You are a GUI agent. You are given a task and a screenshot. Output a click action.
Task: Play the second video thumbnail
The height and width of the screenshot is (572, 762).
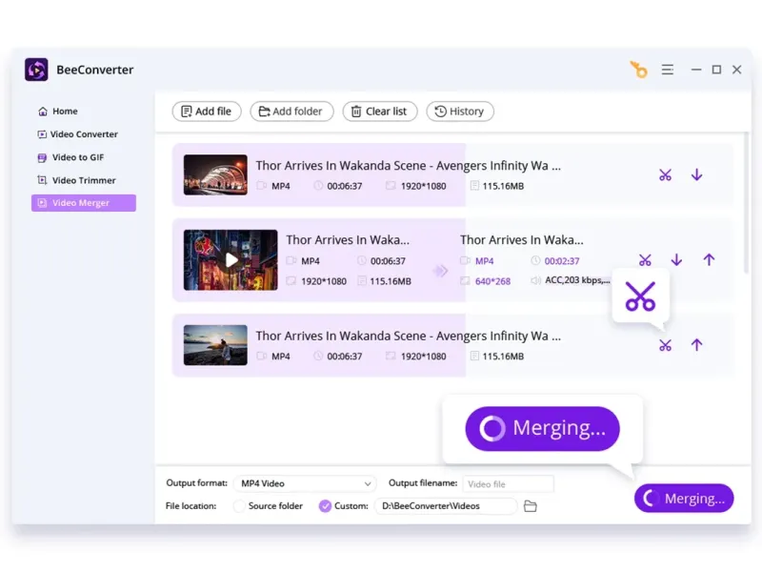point(231,260)
